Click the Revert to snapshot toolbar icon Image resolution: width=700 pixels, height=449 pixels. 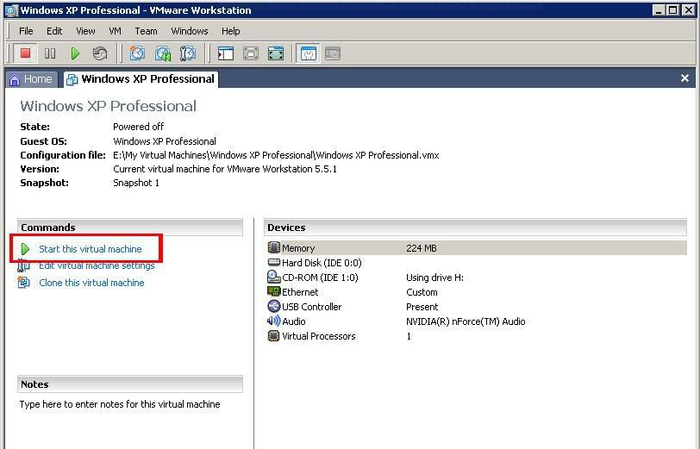click(162, 53)
